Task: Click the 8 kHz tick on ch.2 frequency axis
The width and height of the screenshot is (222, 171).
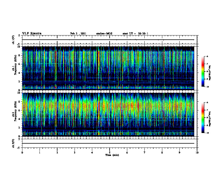Action: point(20,102)
